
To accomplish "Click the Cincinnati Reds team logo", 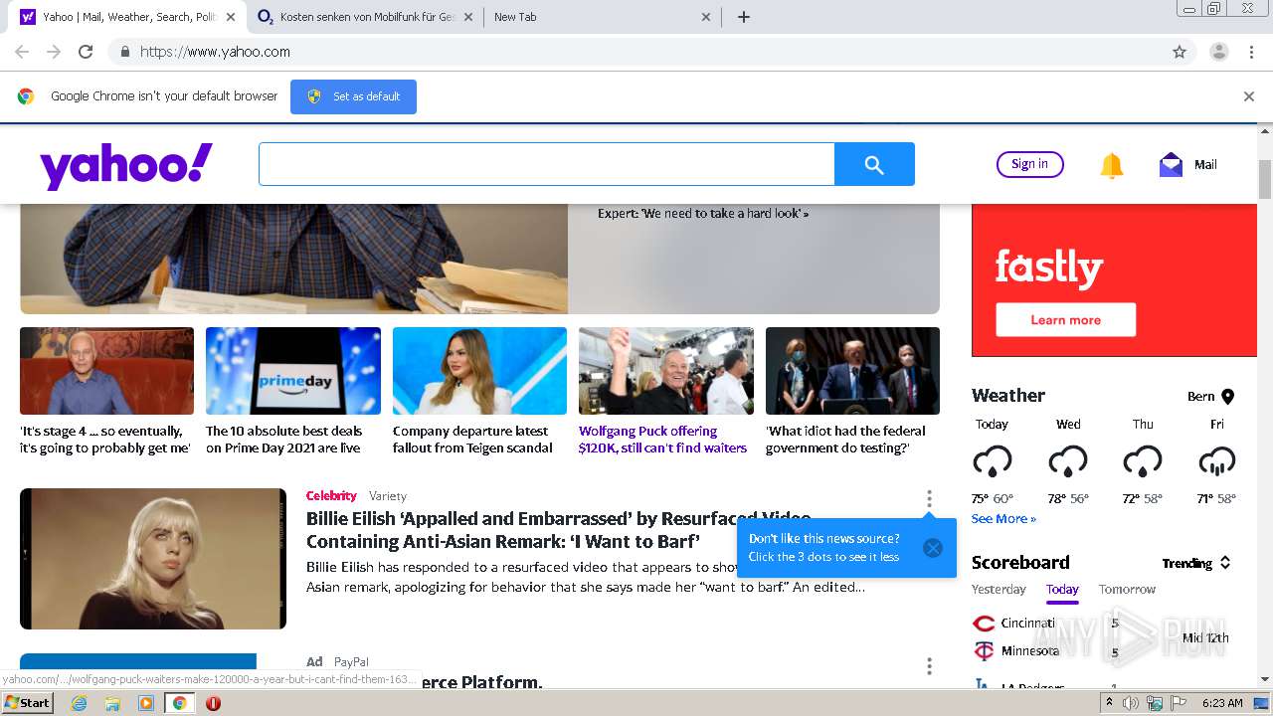I will point(984,624).
